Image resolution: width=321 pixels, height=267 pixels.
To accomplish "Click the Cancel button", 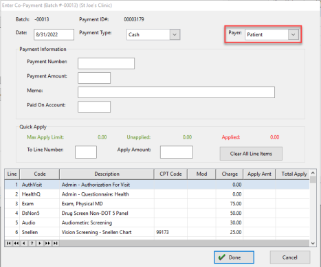I will coord(290,257).
